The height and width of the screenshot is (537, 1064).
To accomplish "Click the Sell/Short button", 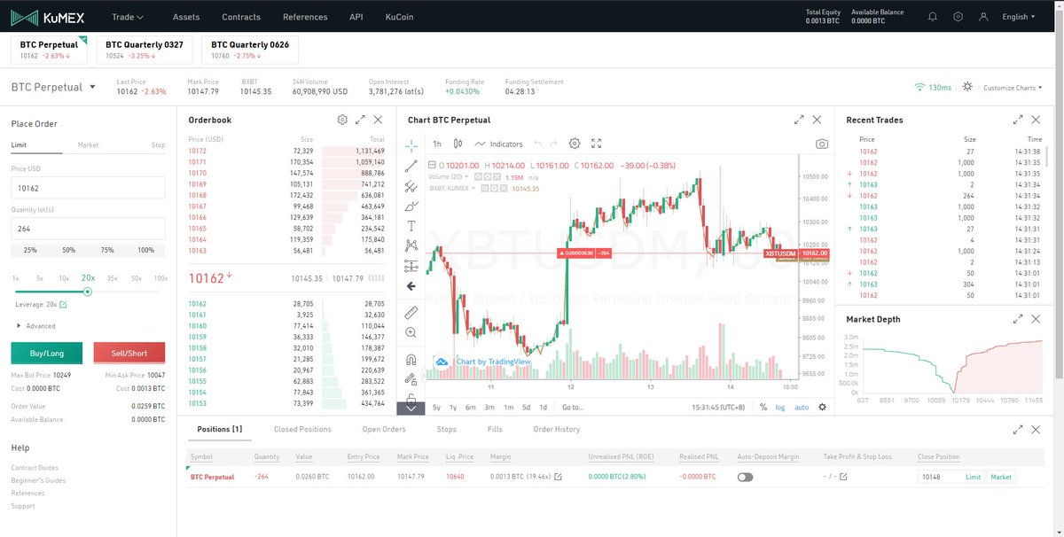I will click(x=129, y=353).
